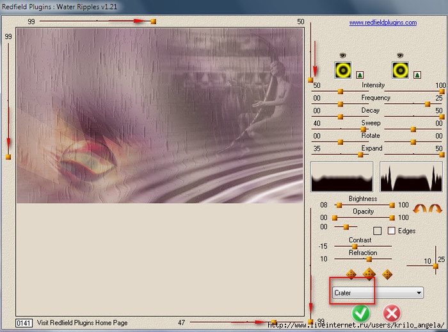448x332 pixels.
Task: Click the right spiky wave profile graph
Action: (x=411, y=177)
